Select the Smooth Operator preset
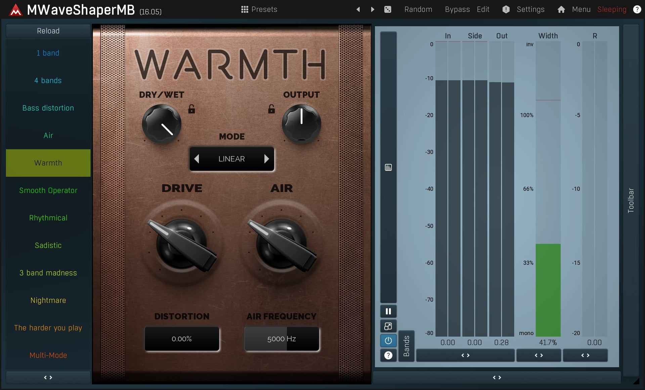Screen dimensions: 645x390 tap(48, 190)
